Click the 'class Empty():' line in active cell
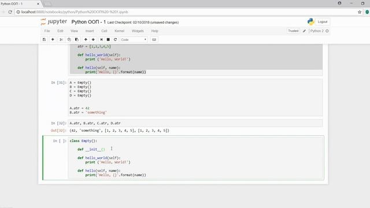This screenshot has height=208, width=370. point(83,141)
